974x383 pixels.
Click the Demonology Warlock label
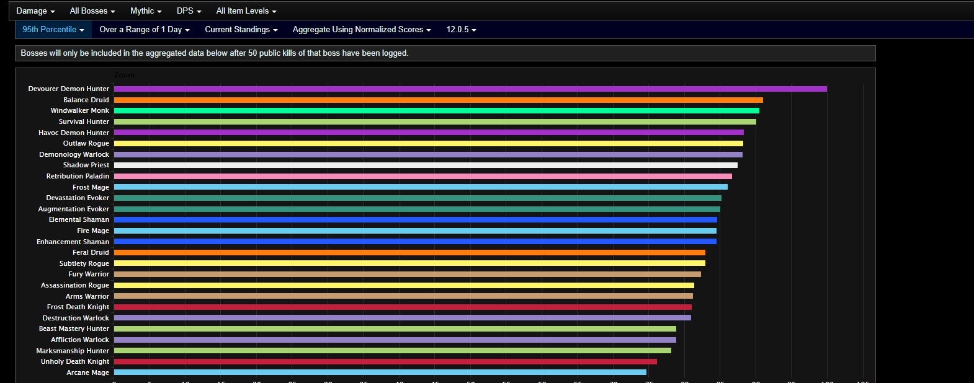pos(74,154)
